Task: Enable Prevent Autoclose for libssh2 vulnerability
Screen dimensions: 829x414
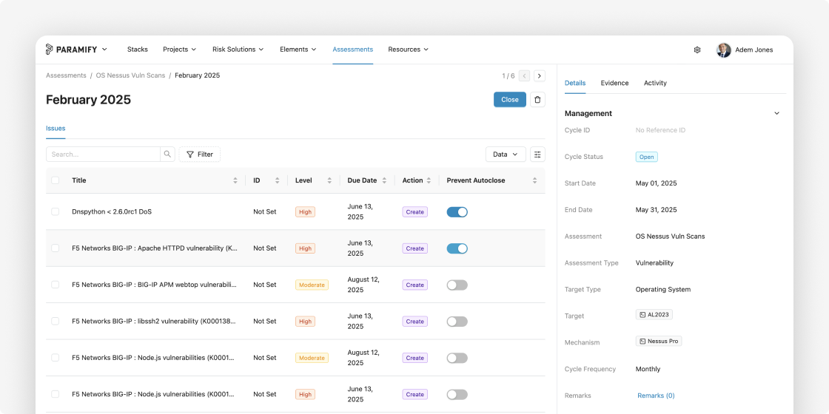Action: [457, 321]
